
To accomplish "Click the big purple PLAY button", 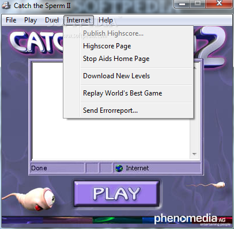I will [116, 194].
